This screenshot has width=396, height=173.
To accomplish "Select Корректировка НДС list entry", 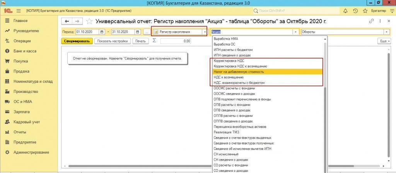I will coord(229,61).
